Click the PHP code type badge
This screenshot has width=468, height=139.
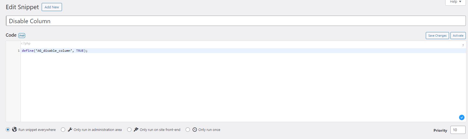pyautogui.click(x=22, y=36)
